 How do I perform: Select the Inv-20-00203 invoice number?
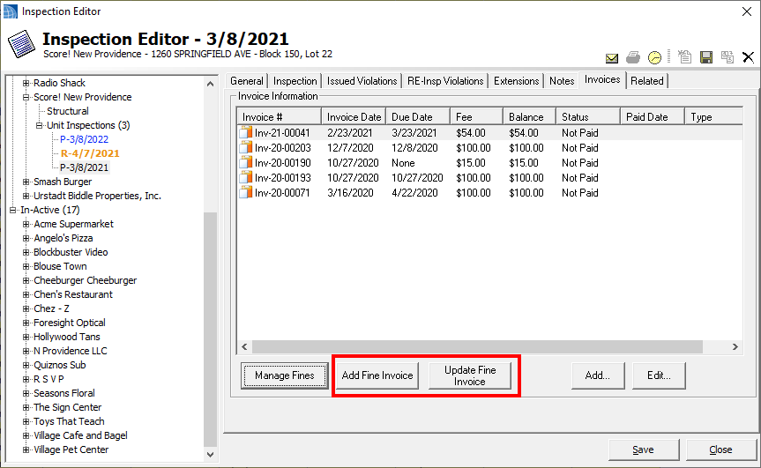pos(283,147)
